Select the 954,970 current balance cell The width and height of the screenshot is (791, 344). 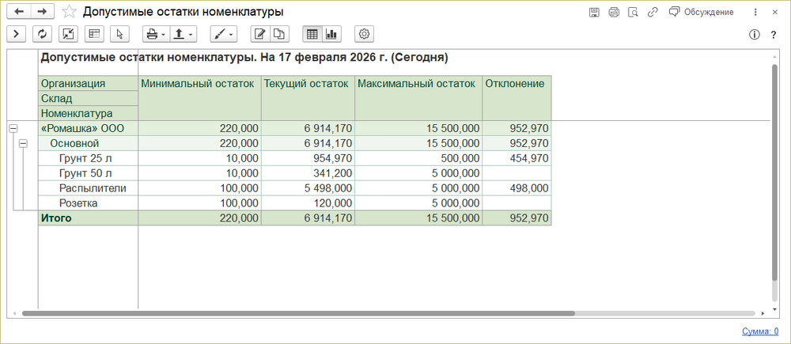coord(308,159)
